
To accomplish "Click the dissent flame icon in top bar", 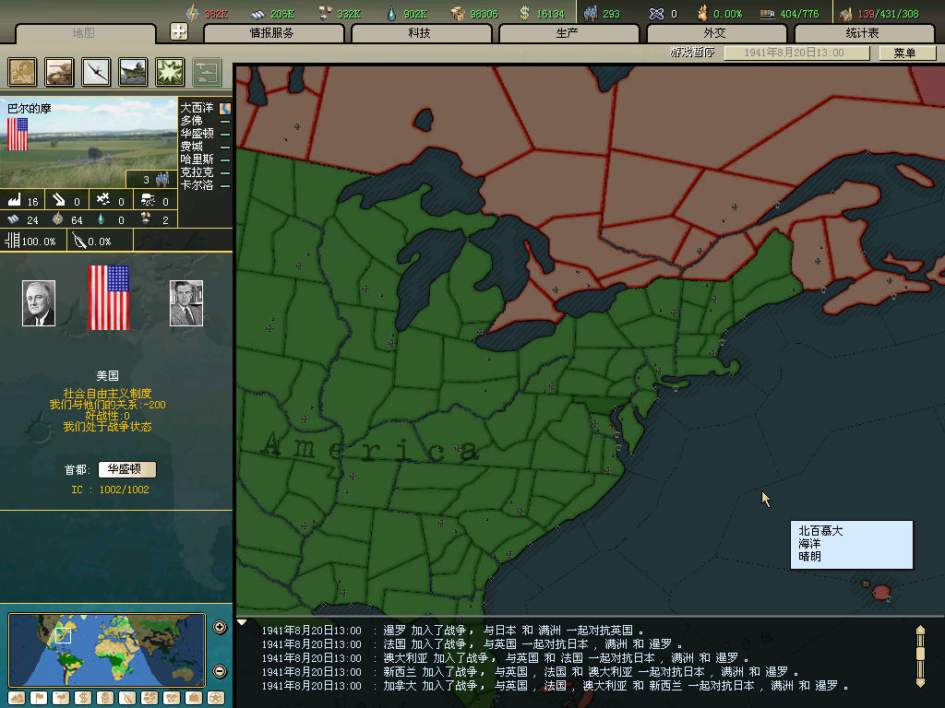I will click(702, 13).
